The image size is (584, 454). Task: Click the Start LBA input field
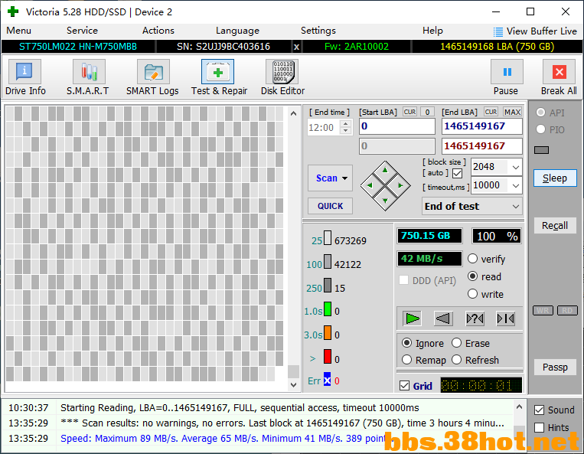tap(397, 126)
